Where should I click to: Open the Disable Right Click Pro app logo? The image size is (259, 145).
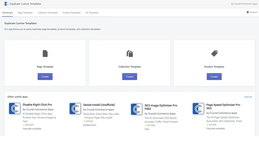[15, 108]
